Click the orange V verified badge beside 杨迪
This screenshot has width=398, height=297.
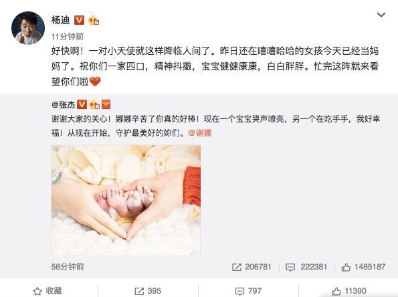(x=79, y=20)
